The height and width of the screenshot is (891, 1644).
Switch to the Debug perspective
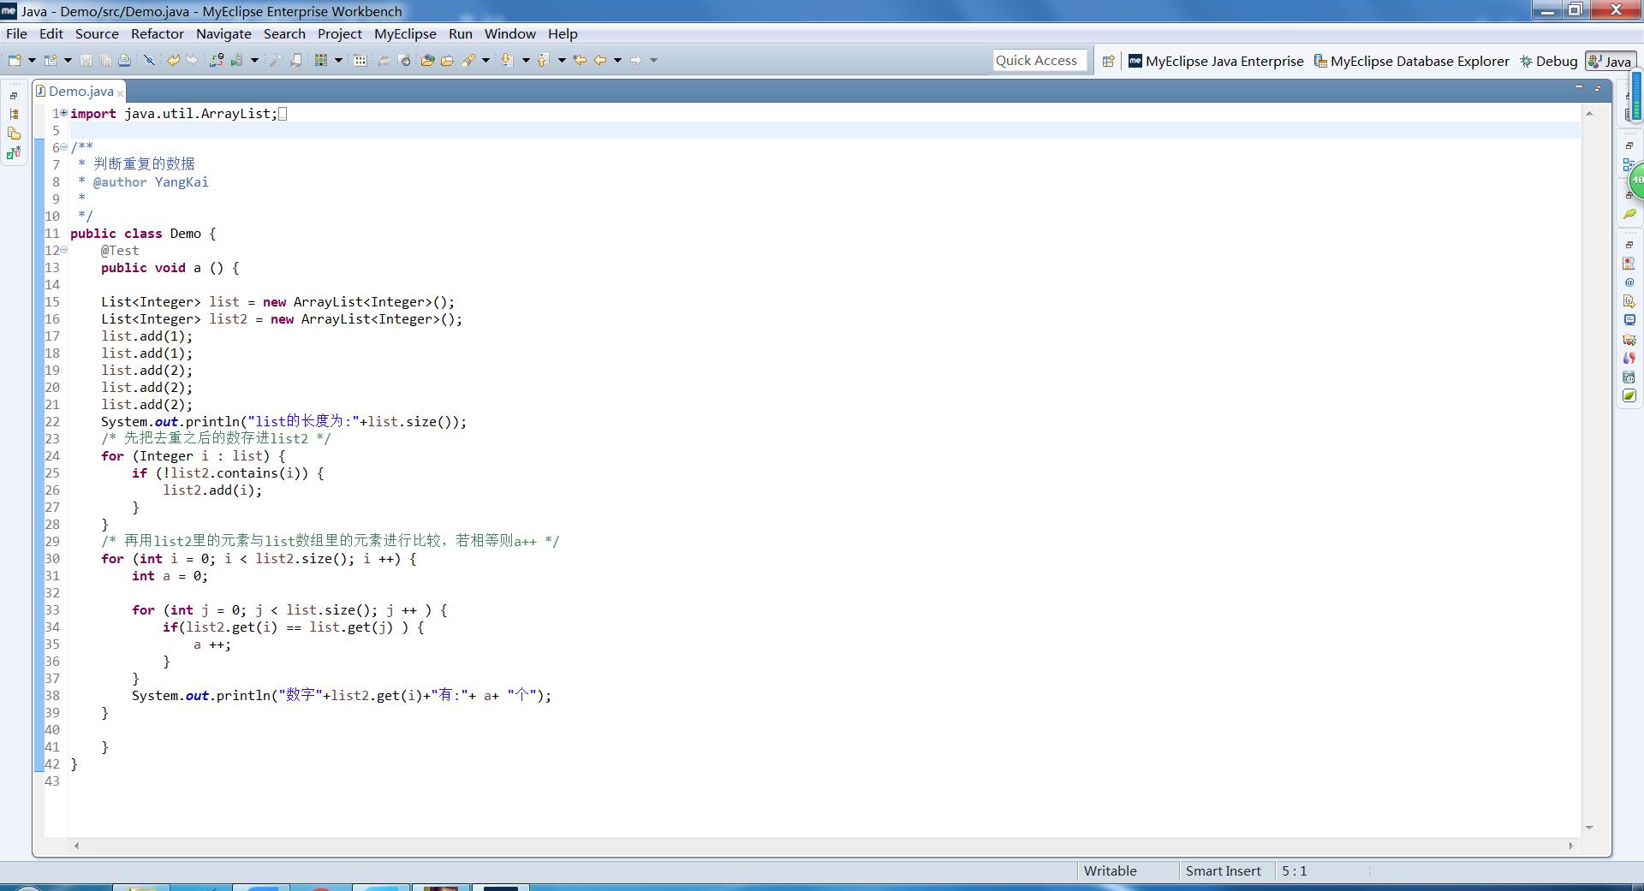point(1548,61)
